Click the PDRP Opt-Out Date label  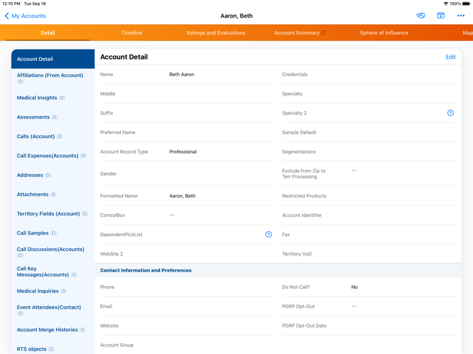304,326
